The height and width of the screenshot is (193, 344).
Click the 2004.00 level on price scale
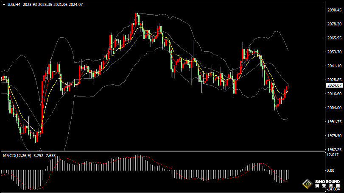click(x=334, y=108)
